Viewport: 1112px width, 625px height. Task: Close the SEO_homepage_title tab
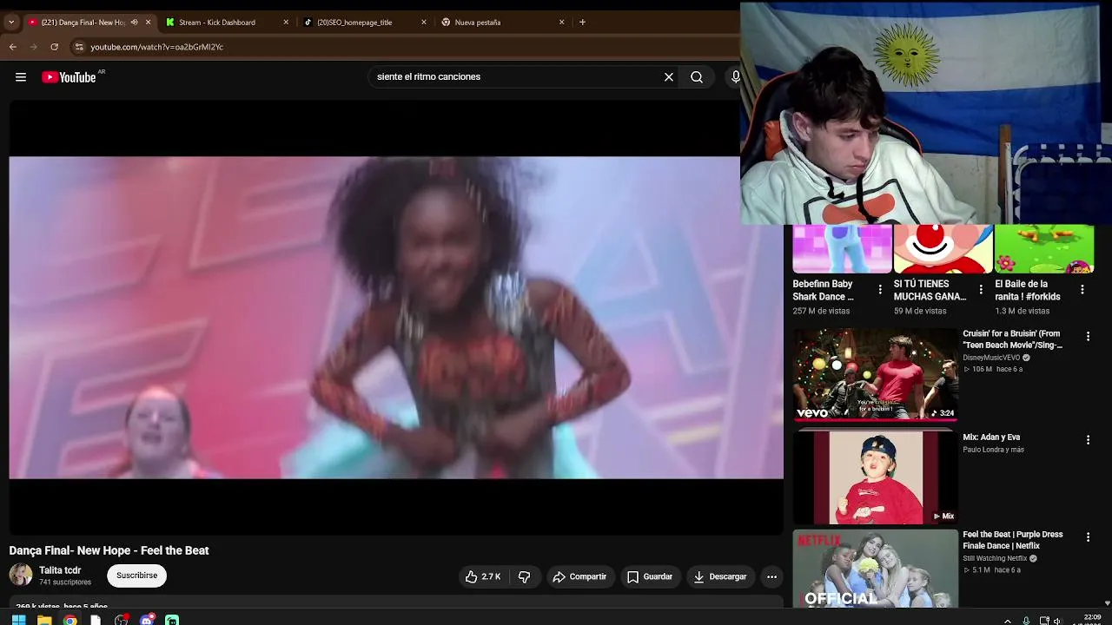pos(424,23)
